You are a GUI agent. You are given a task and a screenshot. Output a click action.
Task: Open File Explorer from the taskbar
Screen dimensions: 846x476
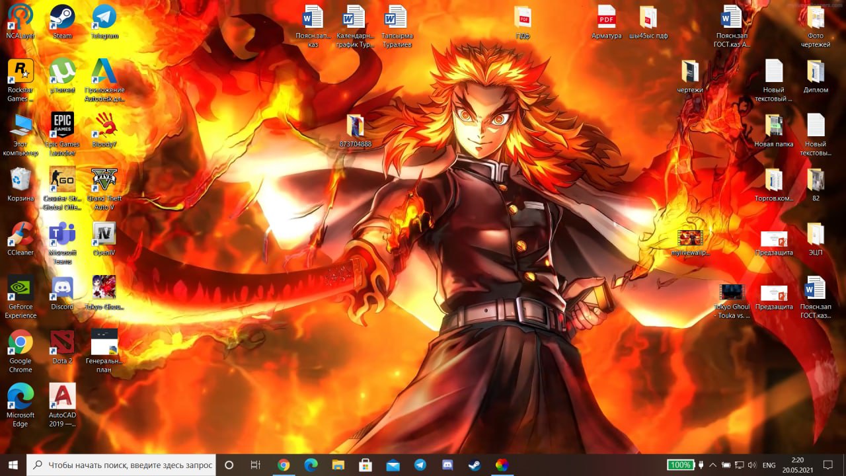point(338,465)
